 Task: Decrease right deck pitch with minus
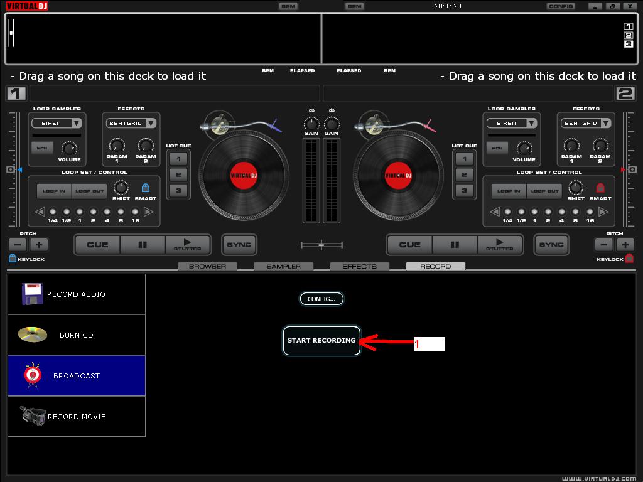(x=603, y=245)
